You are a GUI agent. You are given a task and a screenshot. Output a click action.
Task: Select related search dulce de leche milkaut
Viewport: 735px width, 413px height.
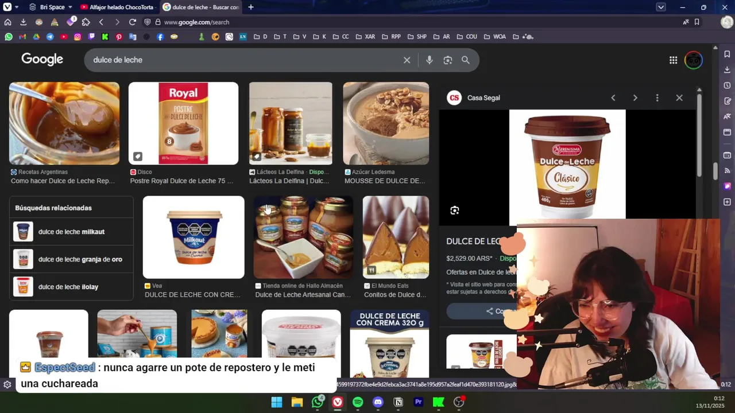point(72,232)
